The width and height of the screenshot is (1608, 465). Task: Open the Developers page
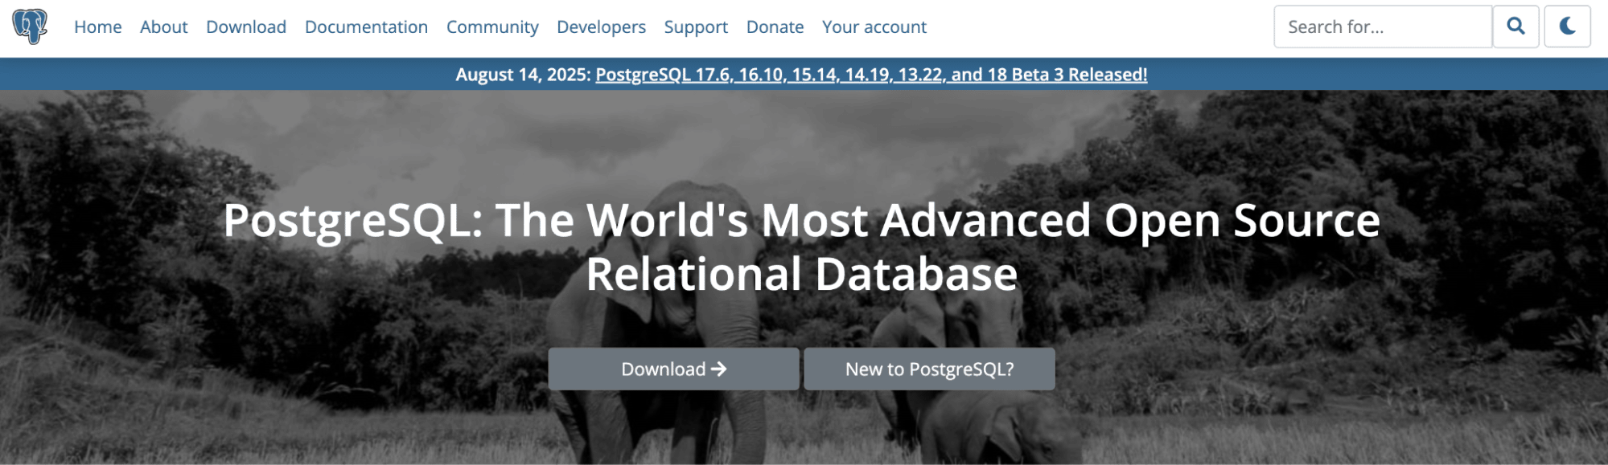[x=601, y=27]
